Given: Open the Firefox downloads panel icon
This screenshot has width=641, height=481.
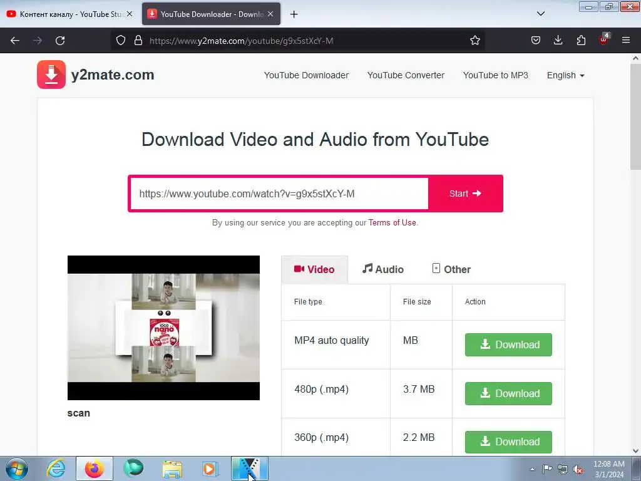Looking at the screenshot, I should click(x=558, y=41).
